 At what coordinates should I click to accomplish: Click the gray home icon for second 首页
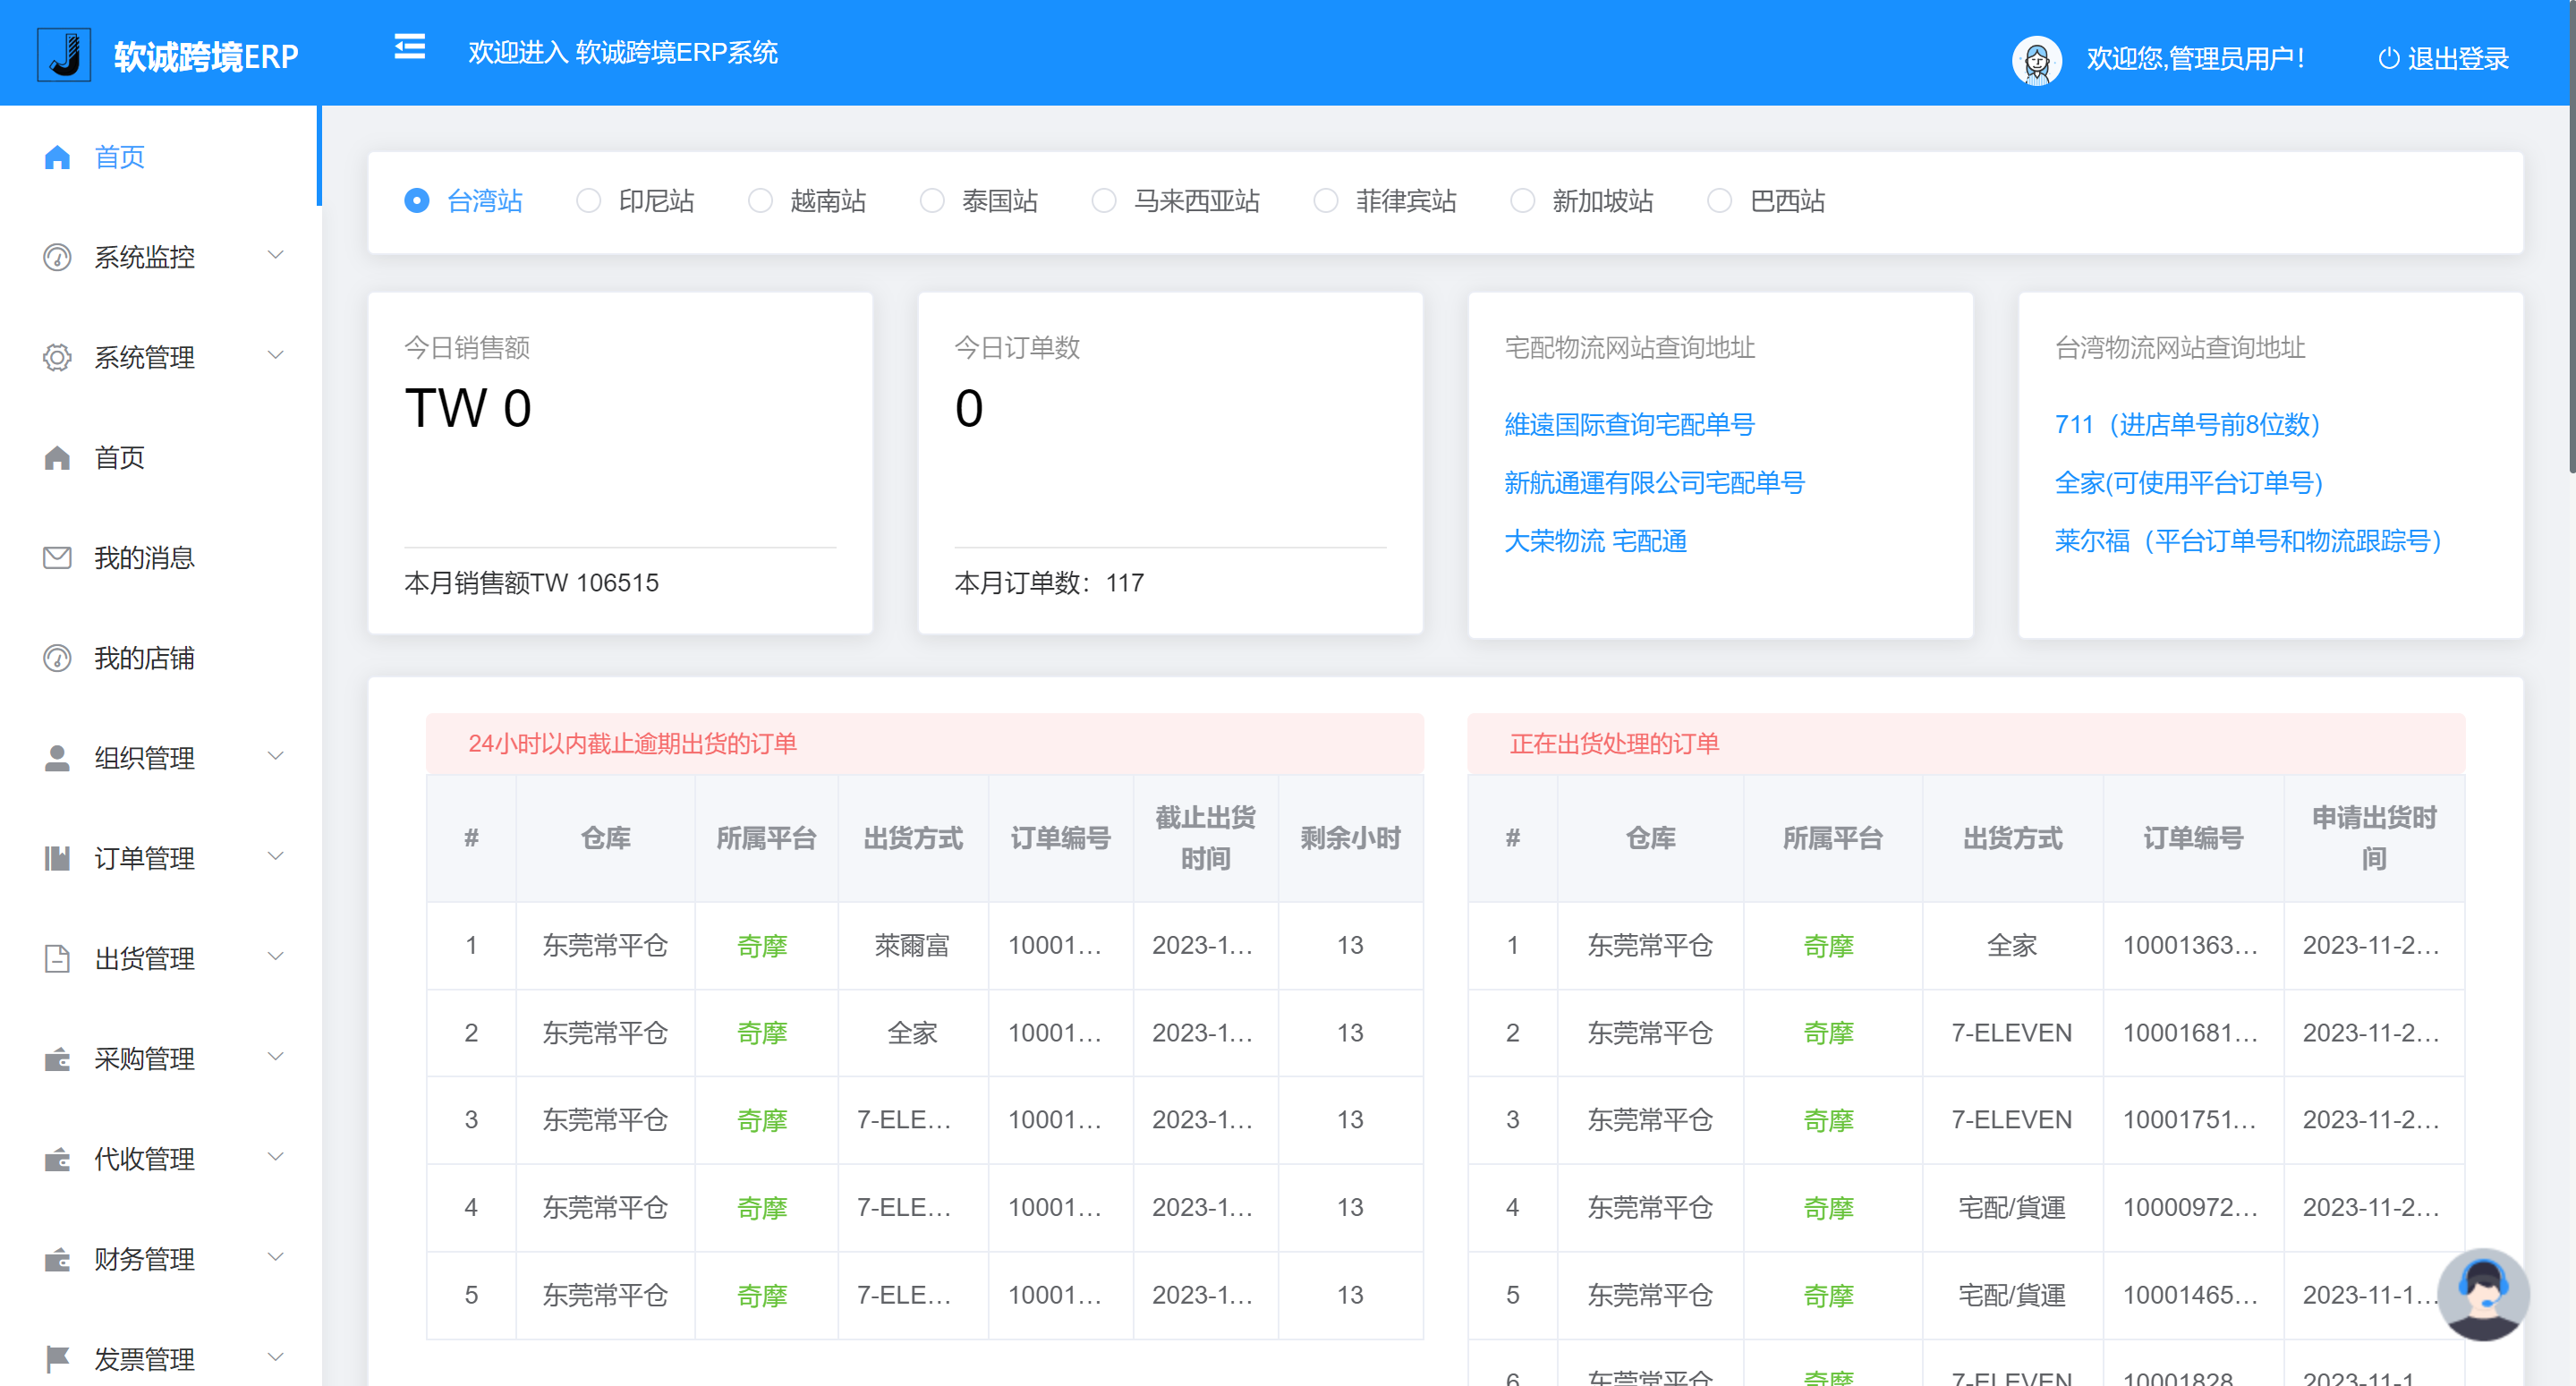coord(57,457)
